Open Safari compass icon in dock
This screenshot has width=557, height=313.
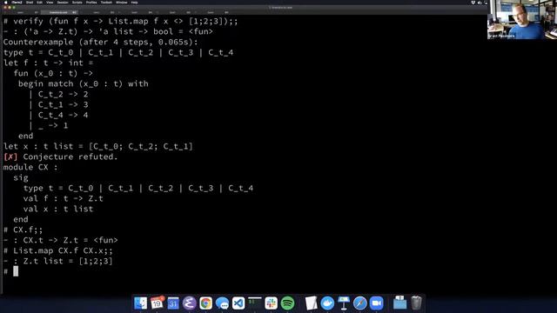(359, 303)
